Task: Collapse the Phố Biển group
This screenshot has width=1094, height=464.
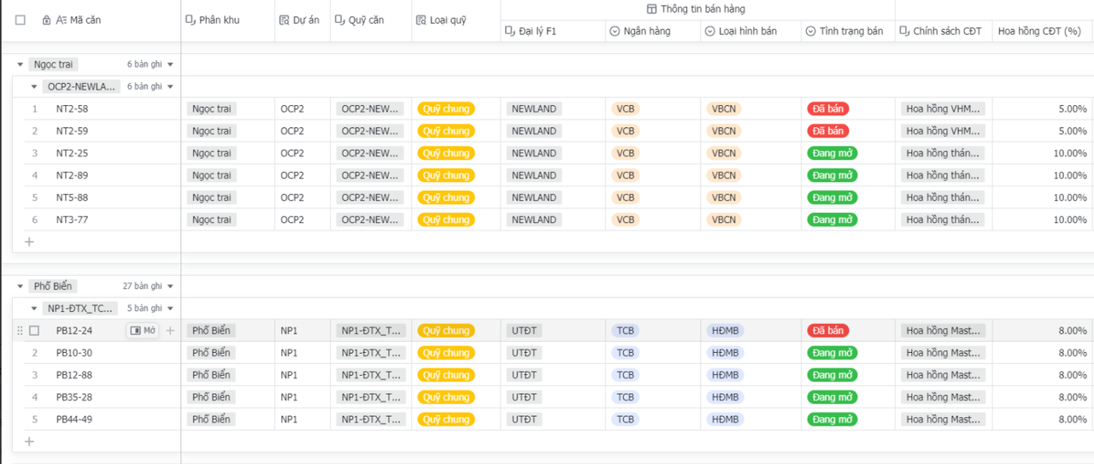Action: 21,286
